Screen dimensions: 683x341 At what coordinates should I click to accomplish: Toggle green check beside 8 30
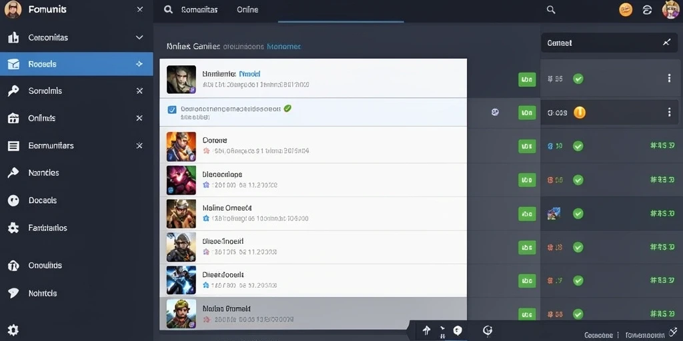pyautogui.click(x=578, y=146)
